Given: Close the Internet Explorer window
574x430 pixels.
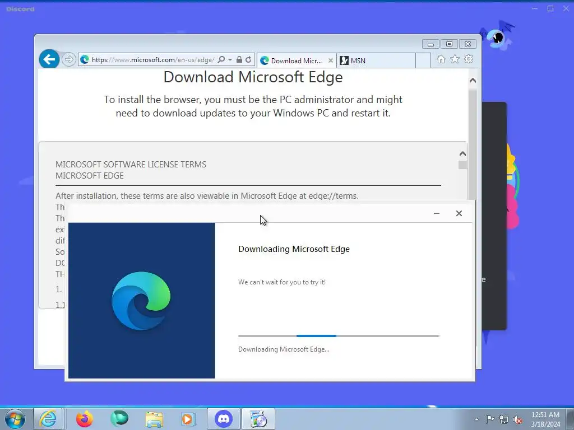Looking at the screenshot, I should tap(468, 44).
